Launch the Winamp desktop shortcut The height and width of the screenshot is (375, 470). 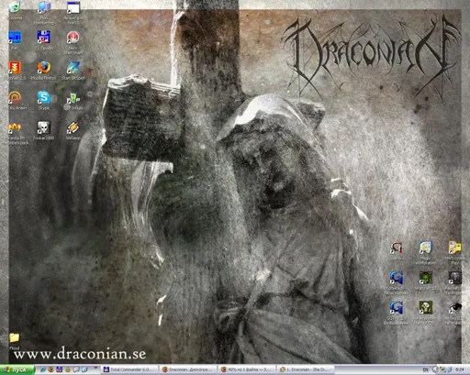tap(73, 127)
